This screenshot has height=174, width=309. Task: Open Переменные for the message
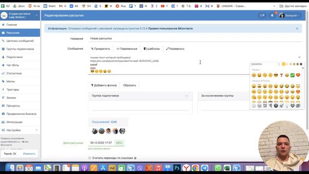pyautogui.click(x=127, y=49)
